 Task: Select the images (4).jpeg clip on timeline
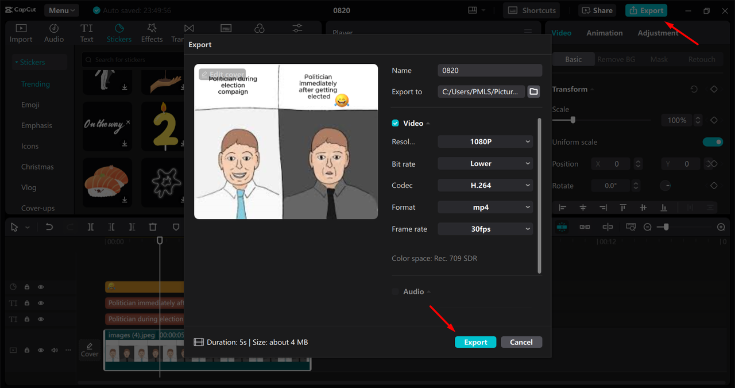pos(207,349)
